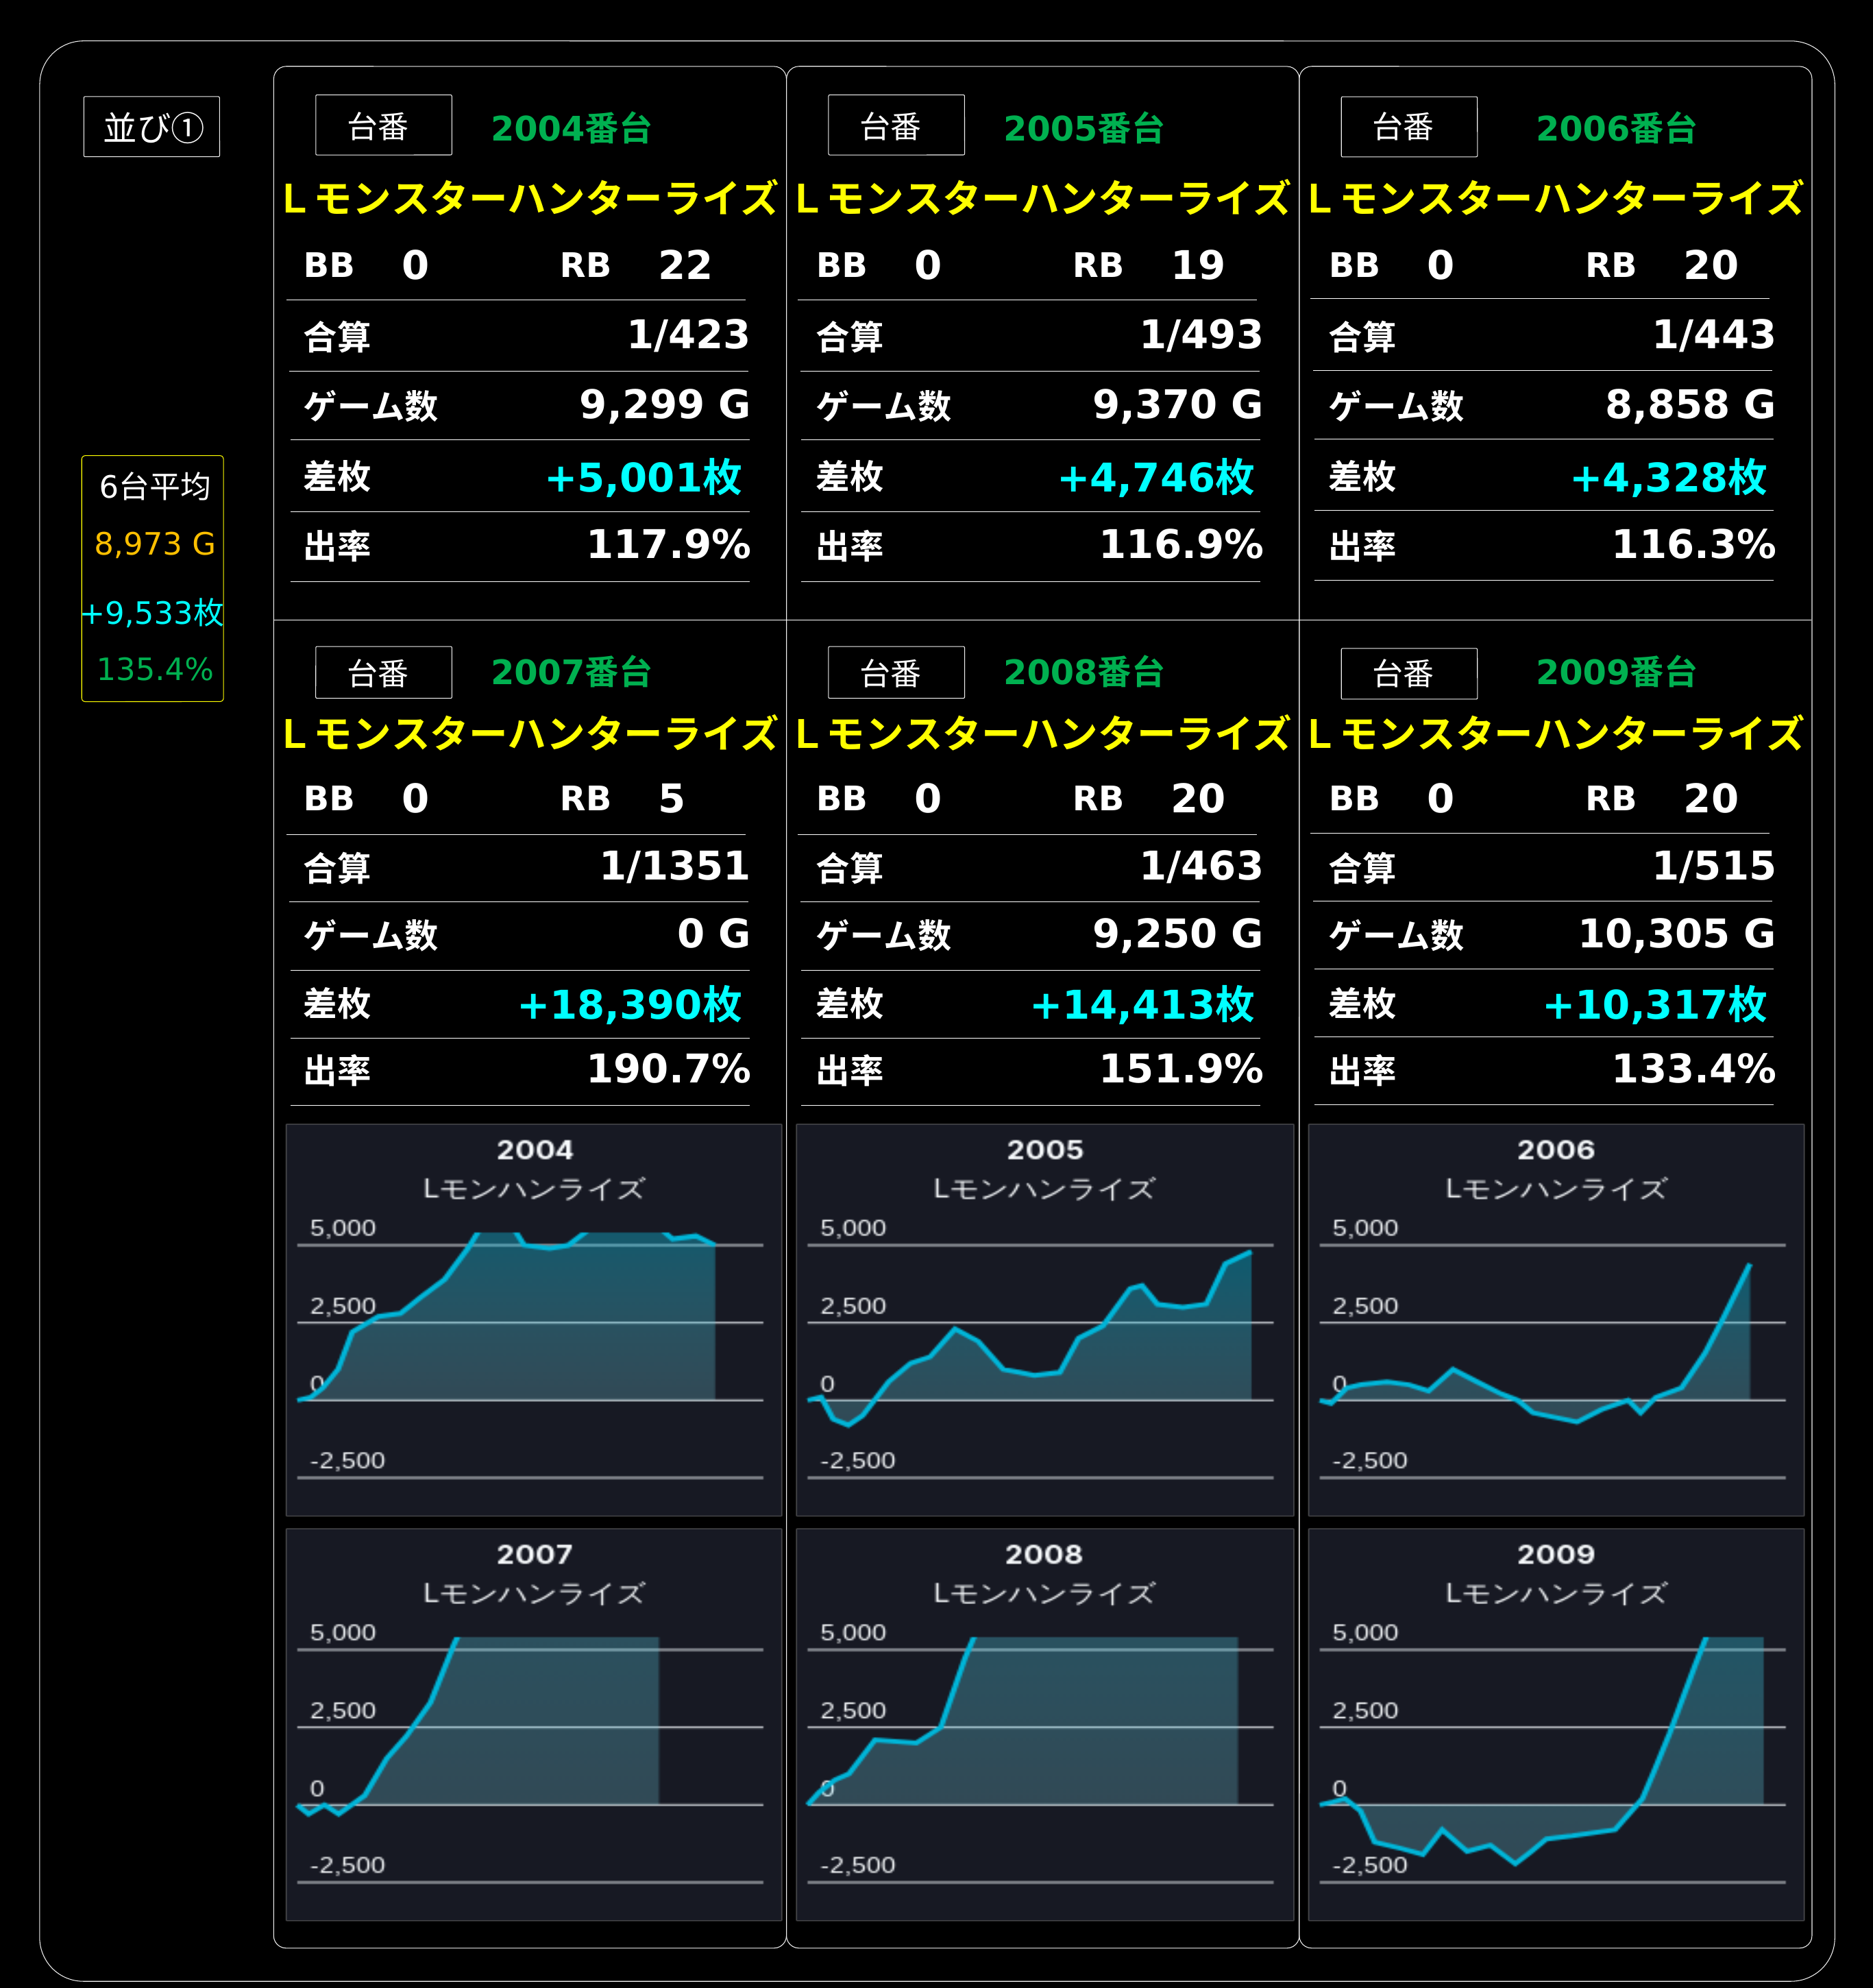Viewport: 1873px width, 1988px height.
Task: Select the medal difference +18,390枚
Action: (x=630, y=1004)
